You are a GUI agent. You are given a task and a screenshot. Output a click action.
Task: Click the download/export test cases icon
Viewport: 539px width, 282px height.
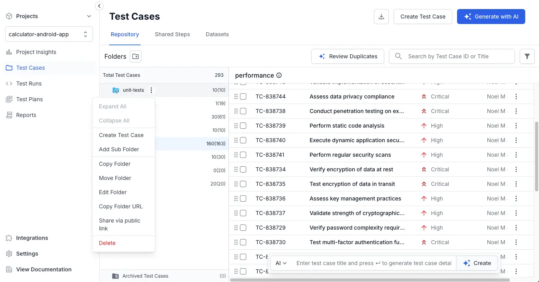[x=381, y=17]
